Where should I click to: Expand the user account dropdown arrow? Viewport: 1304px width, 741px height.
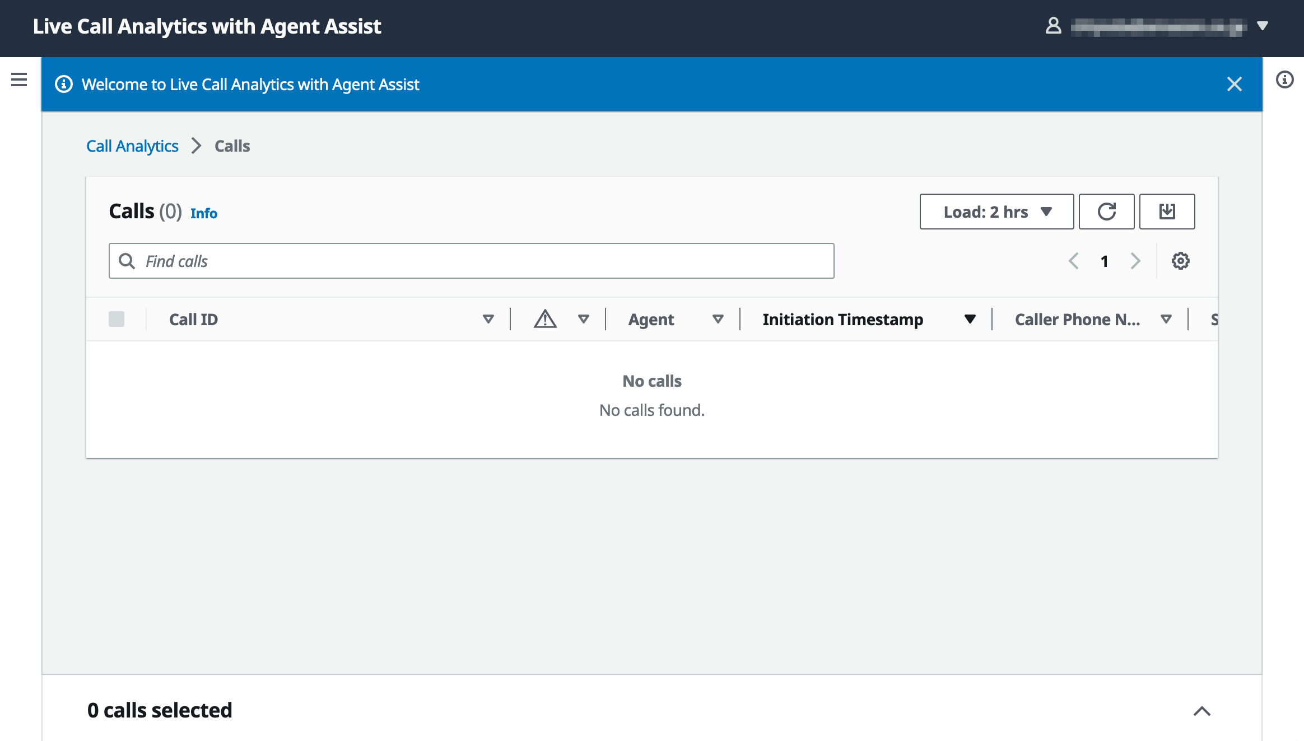[1262, 26]
